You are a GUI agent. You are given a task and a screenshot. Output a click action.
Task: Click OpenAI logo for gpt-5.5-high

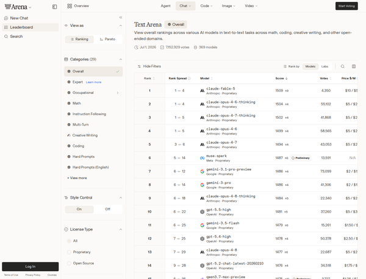(202, 212)
